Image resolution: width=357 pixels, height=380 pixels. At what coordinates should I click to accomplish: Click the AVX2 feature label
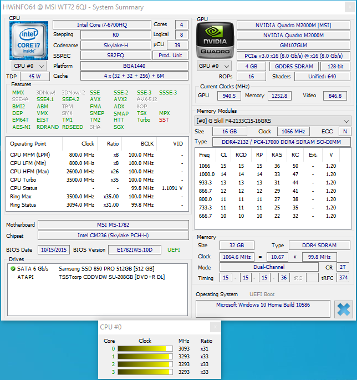(x=120, y=99)
